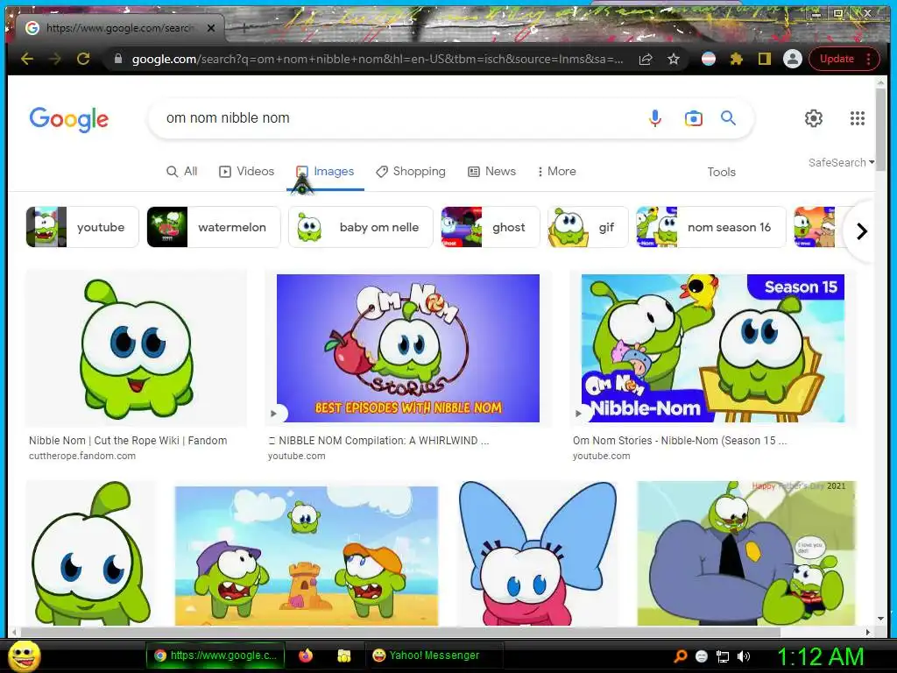This screenshot has height=673, width=897.
Task: Open the side panel icon in toolbar
Action: click(x=764, y=59)
